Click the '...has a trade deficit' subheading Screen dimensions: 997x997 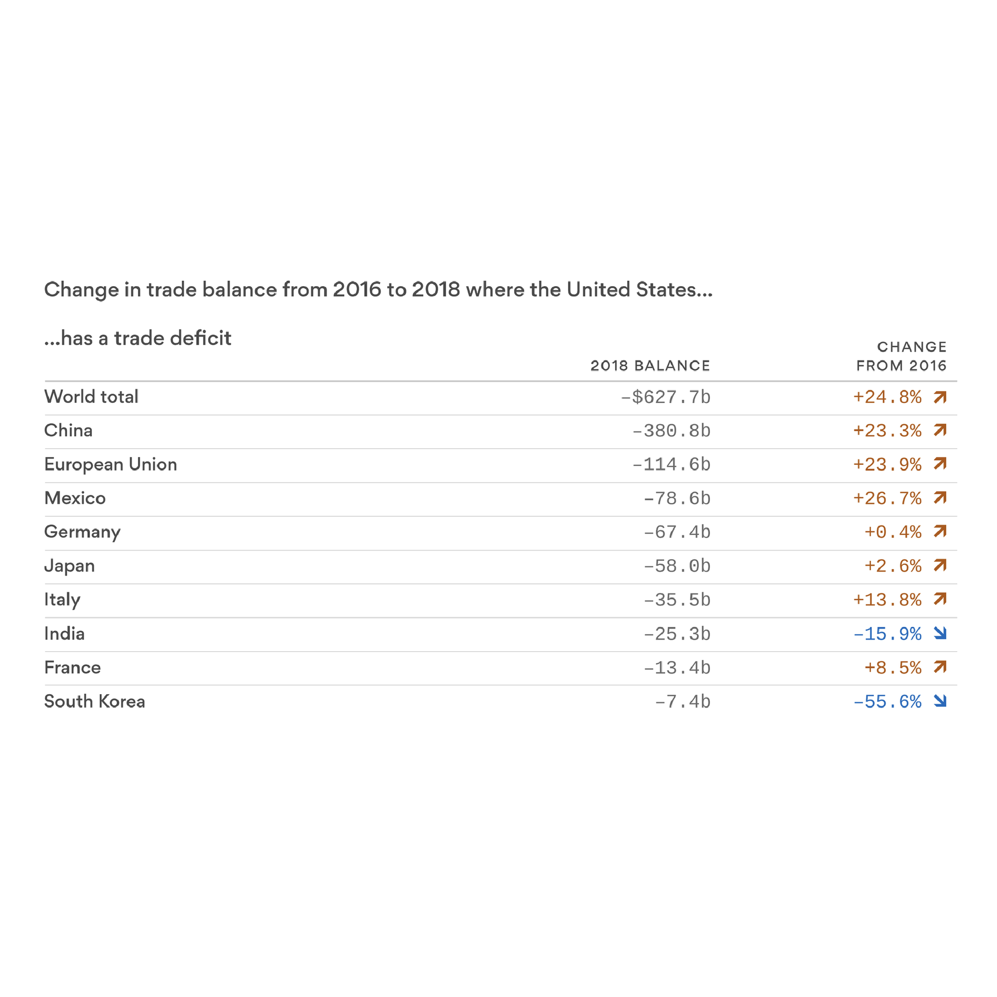(x=138, y=338)
